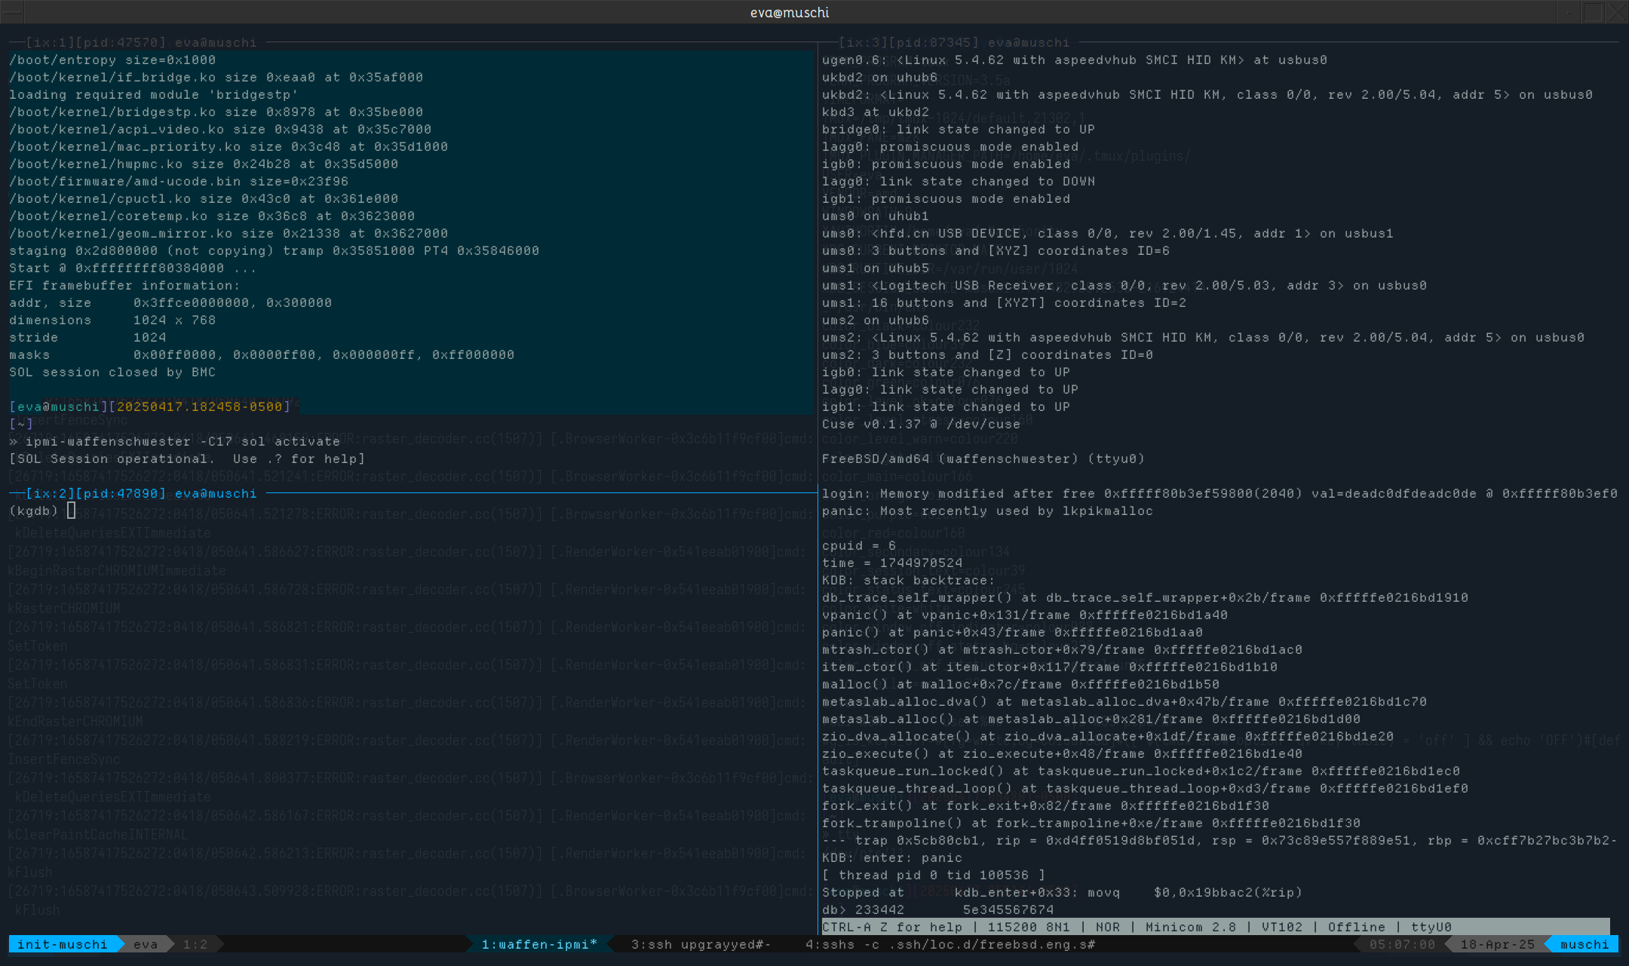Click the zio_execute() backtrace frame
The height and width of the screenshot is (966, 1629).
pos(1062,753)
